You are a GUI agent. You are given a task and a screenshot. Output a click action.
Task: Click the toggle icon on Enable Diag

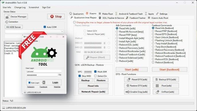128,92
